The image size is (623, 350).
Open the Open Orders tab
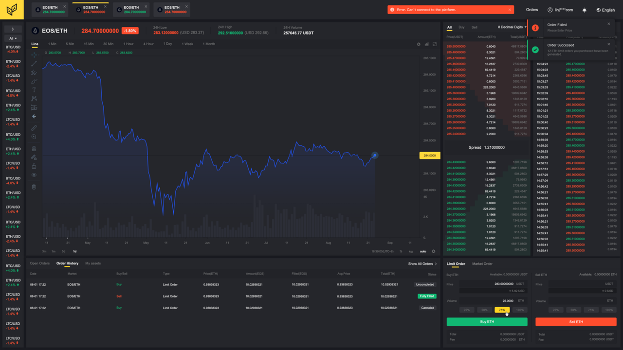tap(40, 263)
